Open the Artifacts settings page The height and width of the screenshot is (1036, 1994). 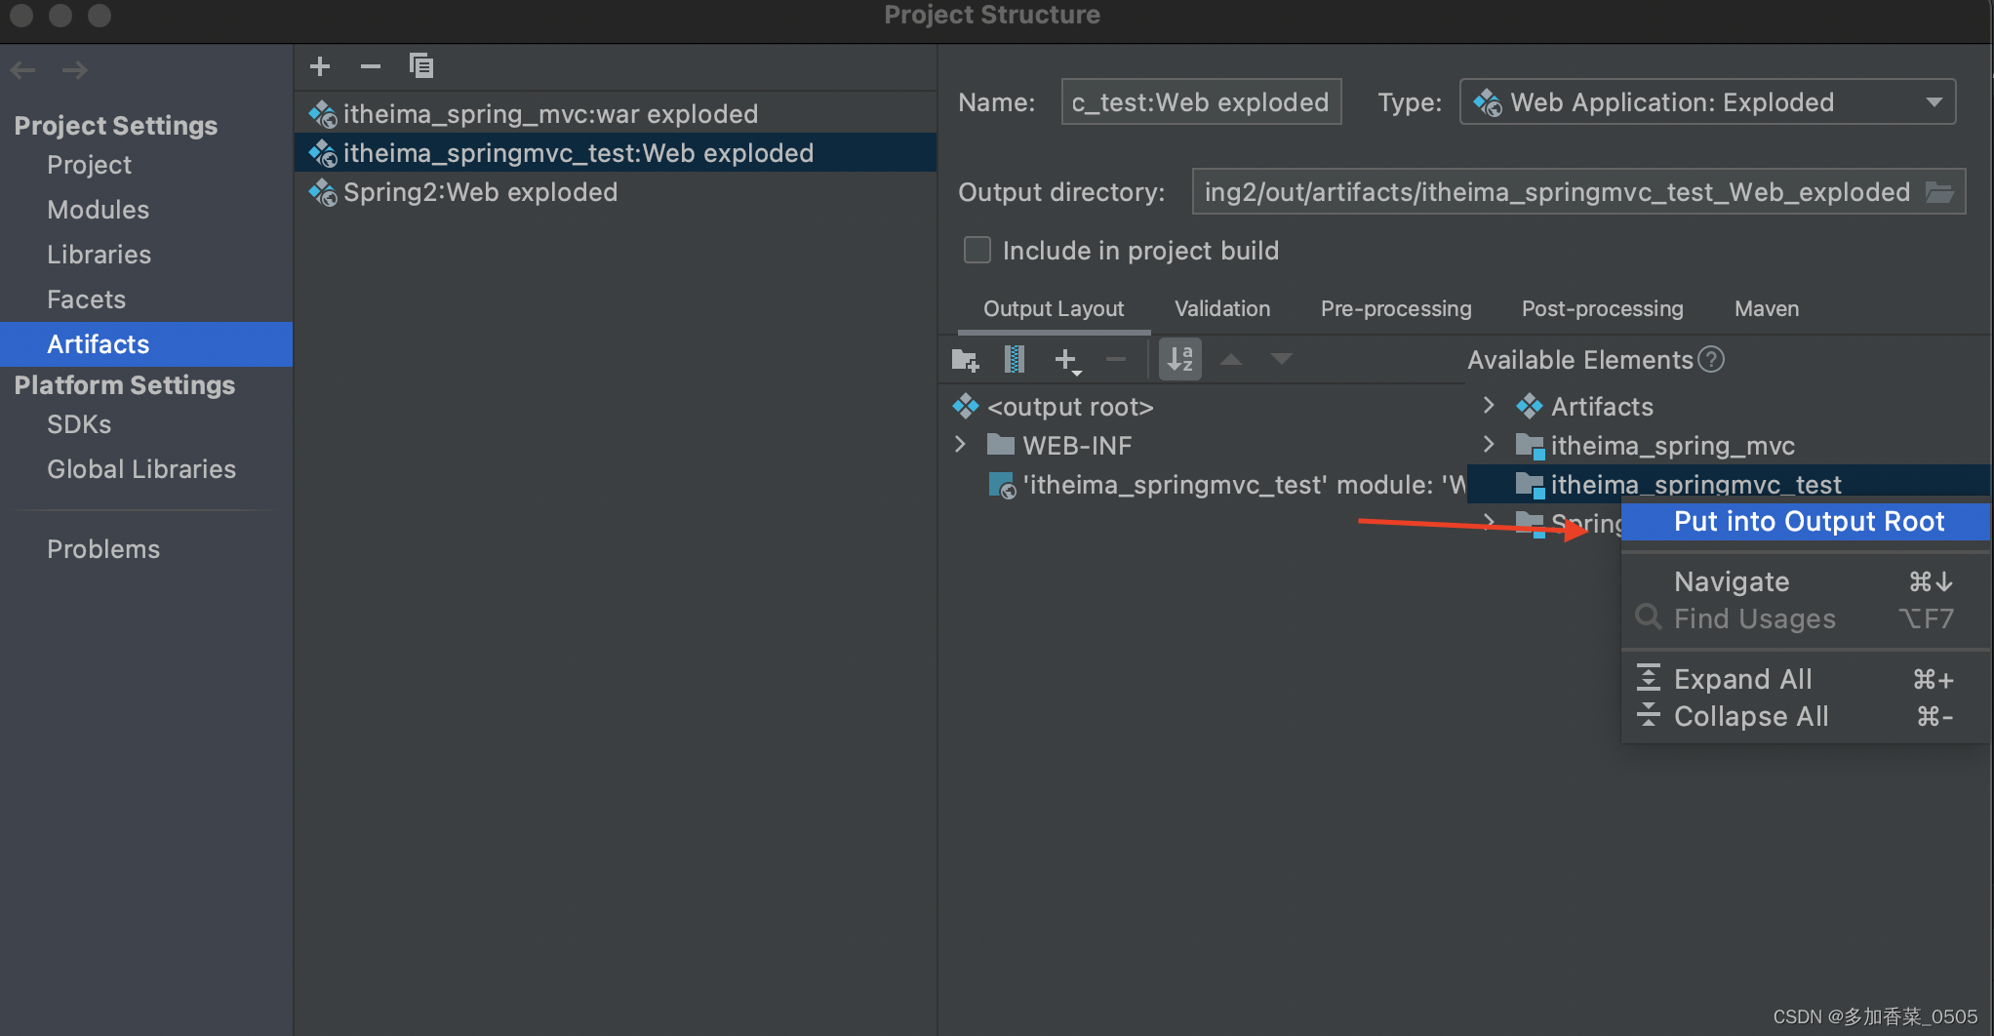point(146,344)
